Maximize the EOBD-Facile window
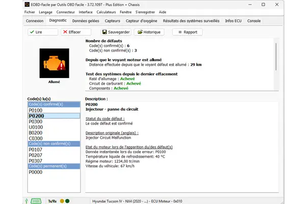 click(x=263, y=5)
